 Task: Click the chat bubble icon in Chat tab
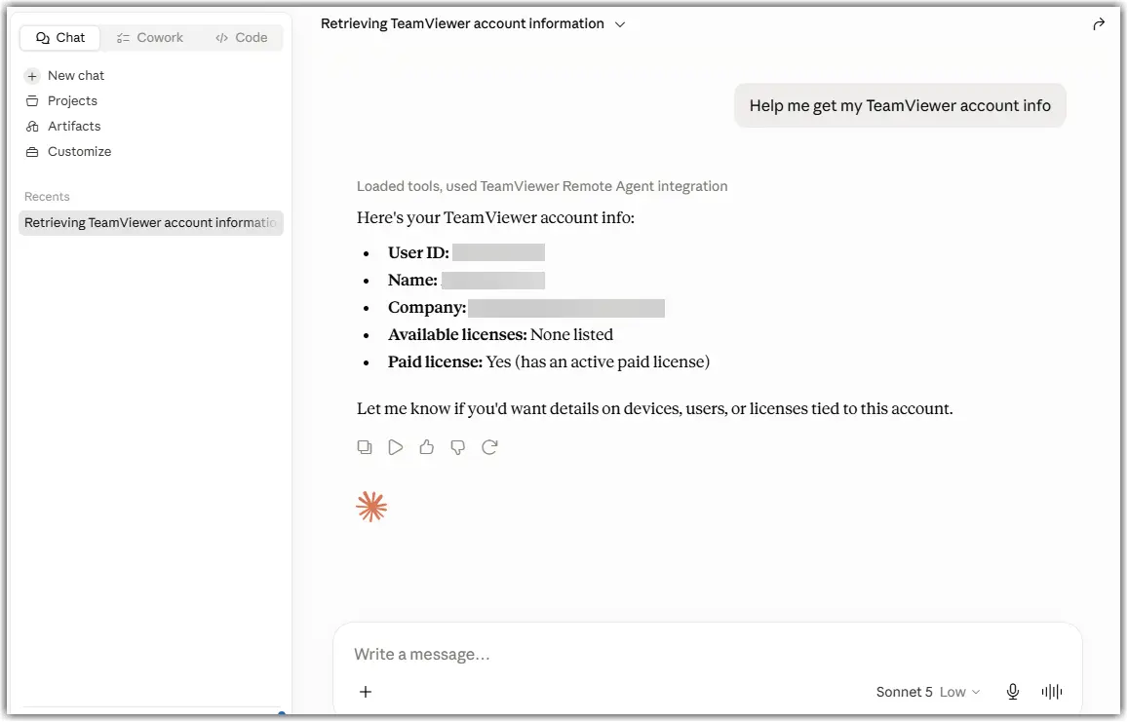coord(43,37)
